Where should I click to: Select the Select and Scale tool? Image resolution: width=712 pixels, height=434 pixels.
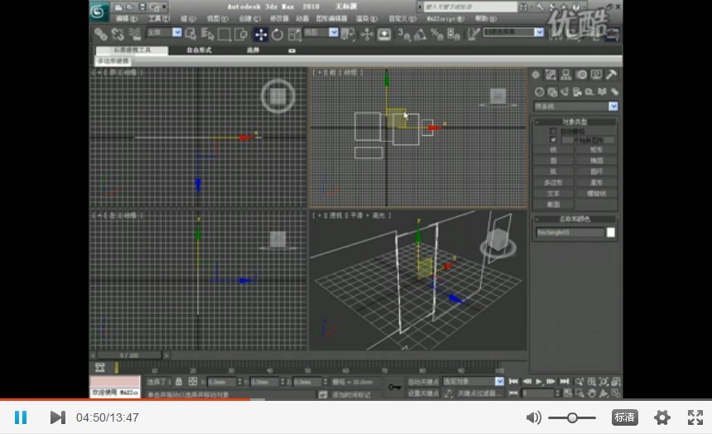(294, 35)
